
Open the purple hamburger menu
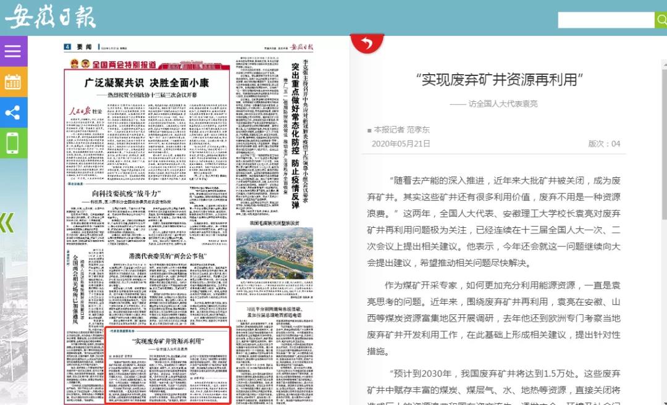(x=13, y=51)
